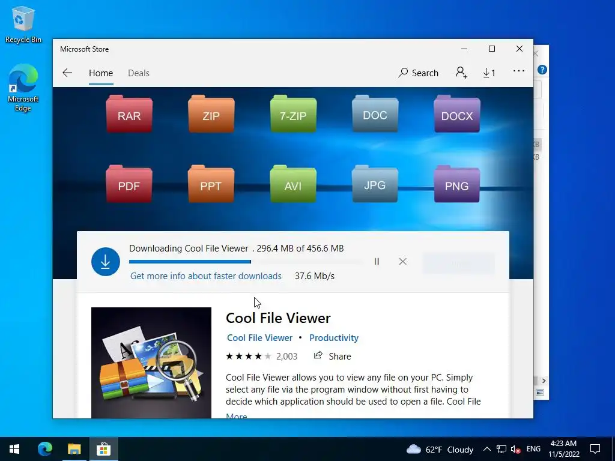
Task: Click the DOCX folder icon
Action: click(x=457, y=113)
